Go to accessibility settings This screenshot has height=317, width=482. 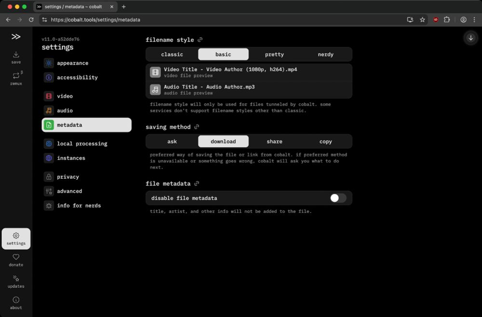[x=87, y=78]
